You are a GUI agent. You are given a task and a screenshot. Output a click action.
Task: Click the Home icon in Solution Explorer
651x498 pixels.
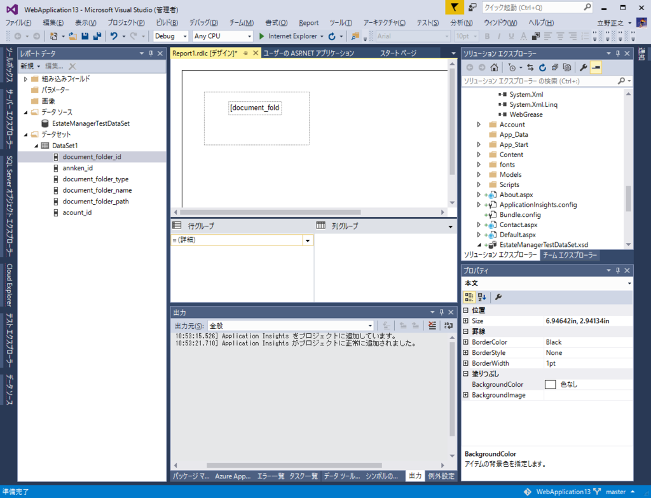tap(494, 67)
